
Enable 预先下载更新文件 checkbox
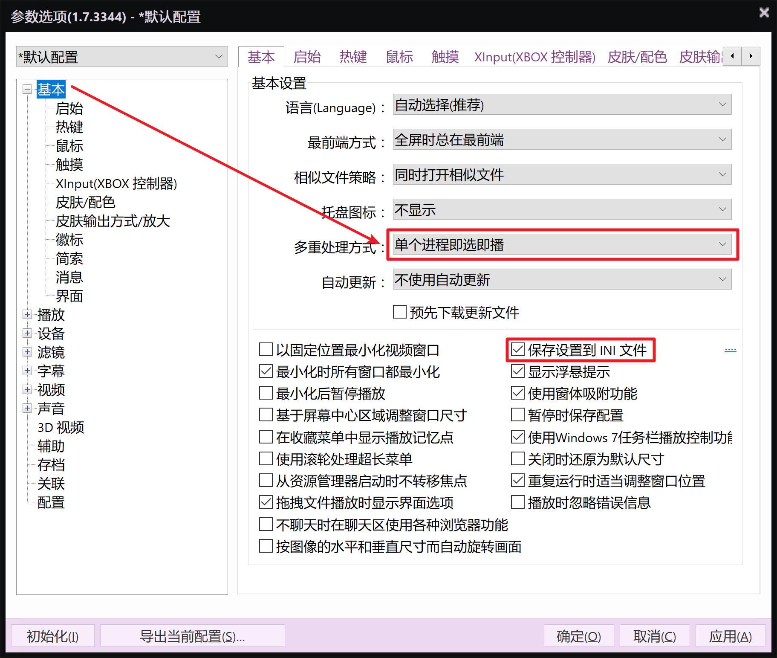399,312
